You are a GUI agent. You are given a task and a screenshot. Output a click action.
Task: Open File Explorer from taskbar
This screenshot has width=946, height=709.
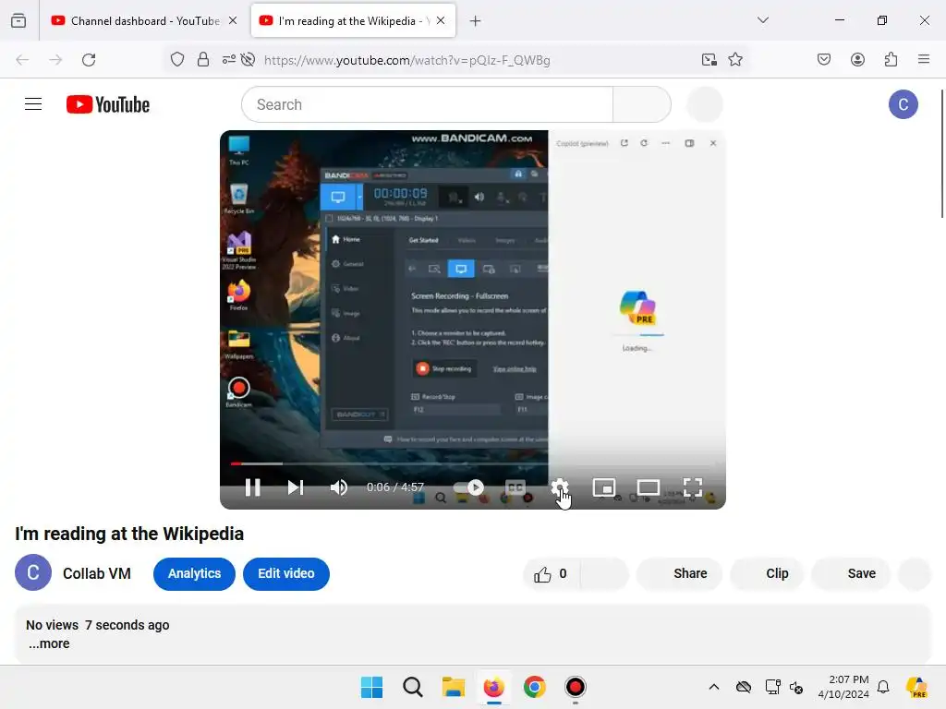[453, 687]
